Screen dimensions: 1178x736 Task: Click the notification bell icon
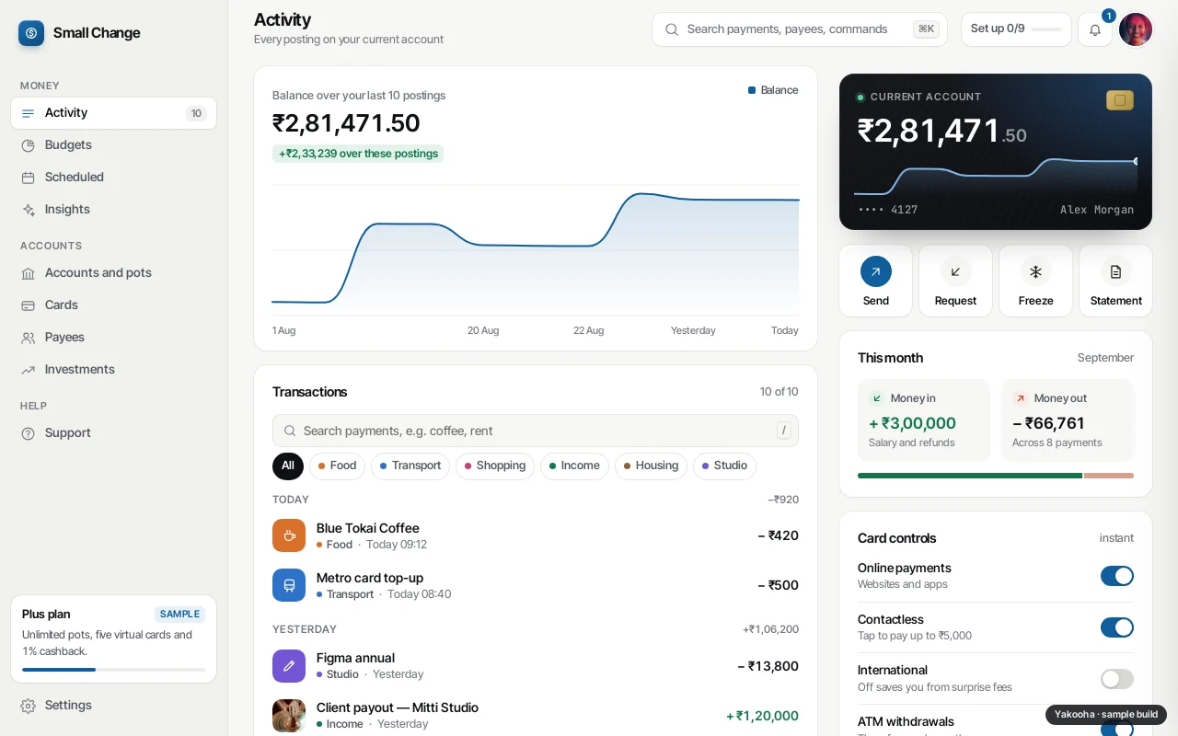(x=1095, y=29)
